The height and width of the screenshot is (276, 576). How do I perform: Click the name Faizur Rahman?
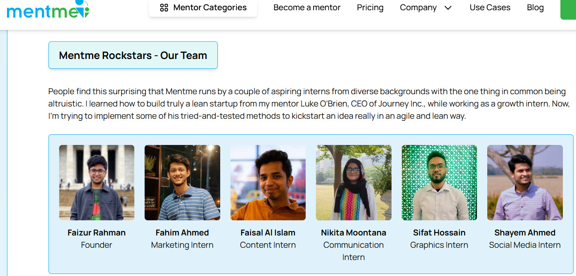click(x=97, y=233)
